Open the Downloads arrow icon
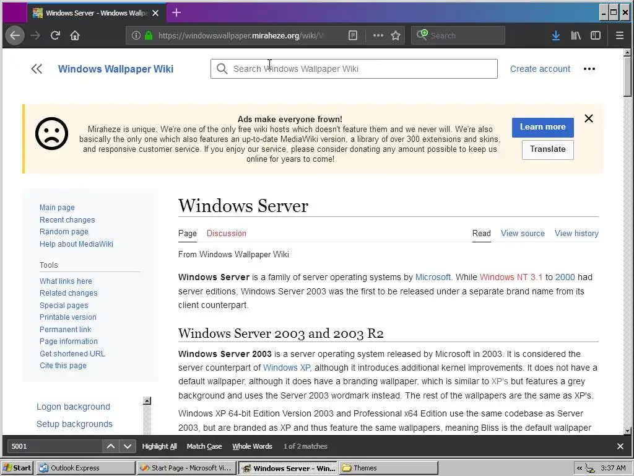Viewport: 634px width, 476px height. pyautogui.click(x=556, y=35)
